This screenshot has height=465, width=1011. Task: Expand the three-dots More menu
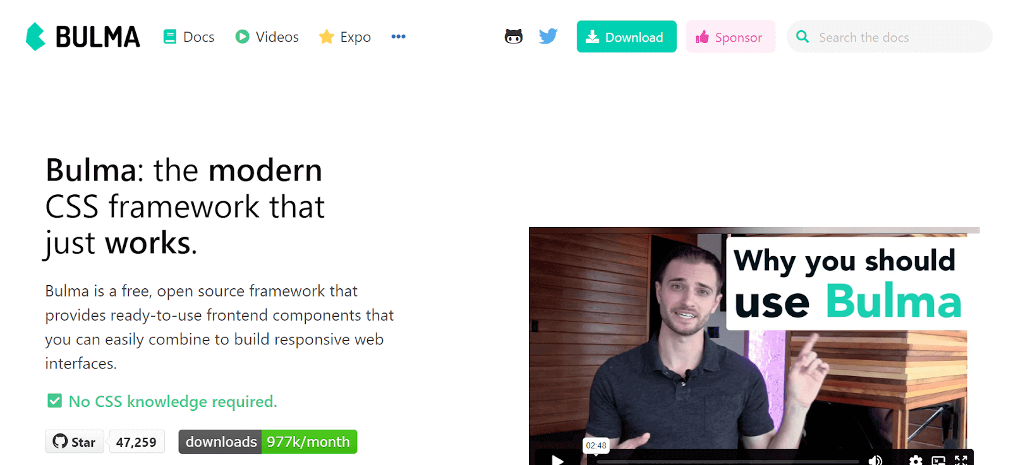click(398, 37)
